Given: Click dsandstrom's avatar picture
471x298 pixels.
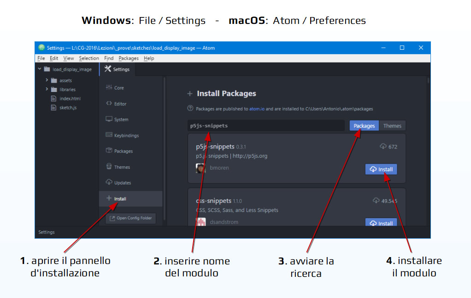Looking at the screenshot, I should (x=200, y=222).
